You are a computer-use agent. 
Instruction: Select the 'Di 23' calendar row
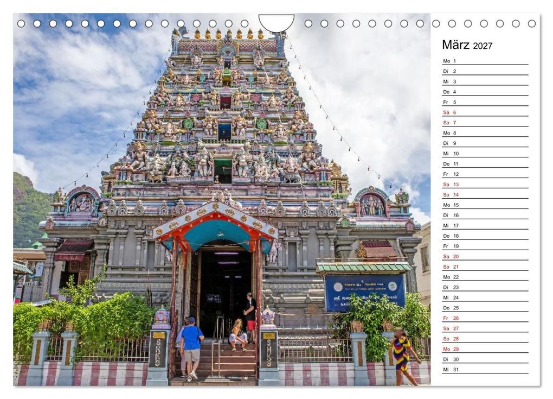tap(485, 287)
